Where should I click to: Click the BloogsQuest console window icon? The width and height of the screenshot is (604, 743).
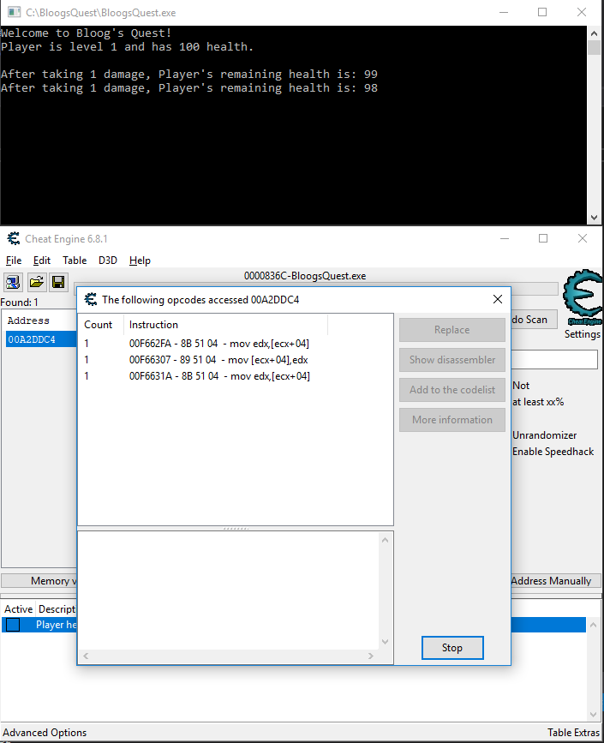pyautogui.click(x=15, y=12)
